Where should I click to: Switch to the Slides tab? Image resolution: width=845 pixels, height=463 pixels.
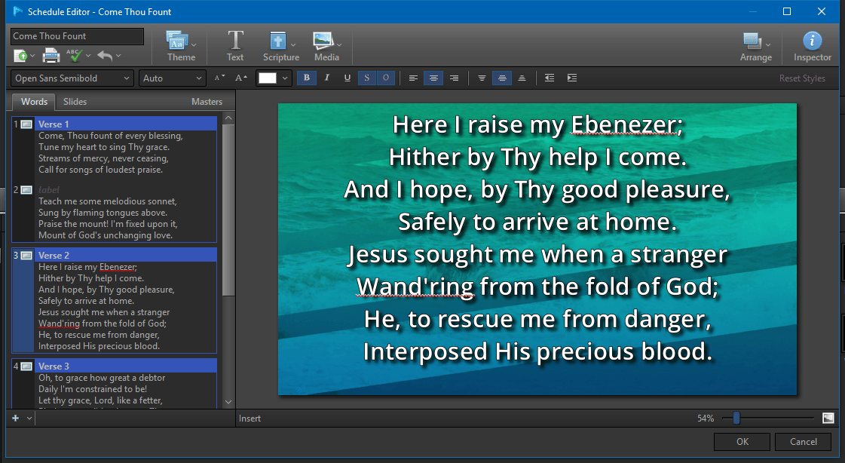75,102
